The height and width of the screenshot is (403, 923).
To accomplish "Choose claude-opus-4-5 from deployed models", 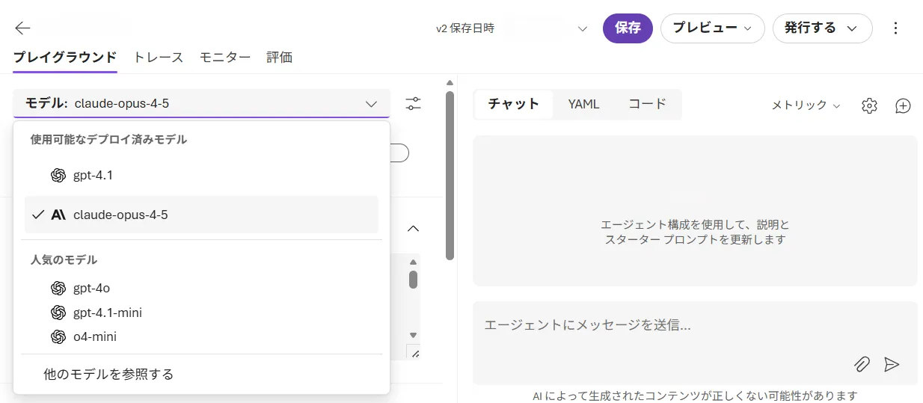I will [201, 215].
